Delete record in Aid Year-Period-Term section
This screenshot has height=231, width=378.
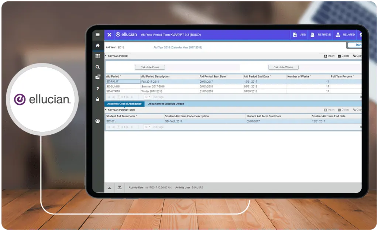pyautogui.click(x=344, y=110)
